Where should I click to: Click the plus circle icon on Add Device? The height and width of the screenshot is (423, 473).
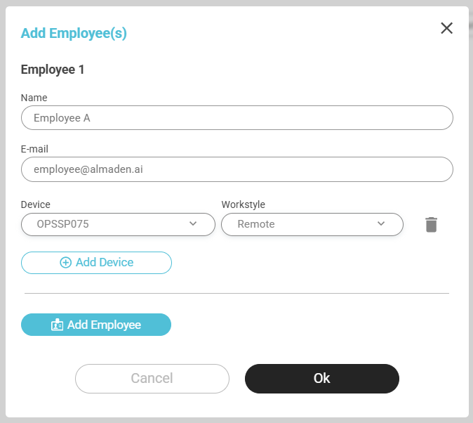point(66,263)
